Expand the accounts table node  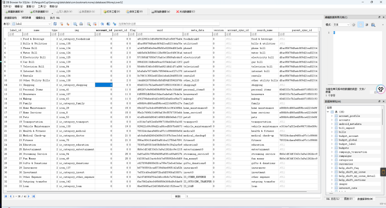332,120
